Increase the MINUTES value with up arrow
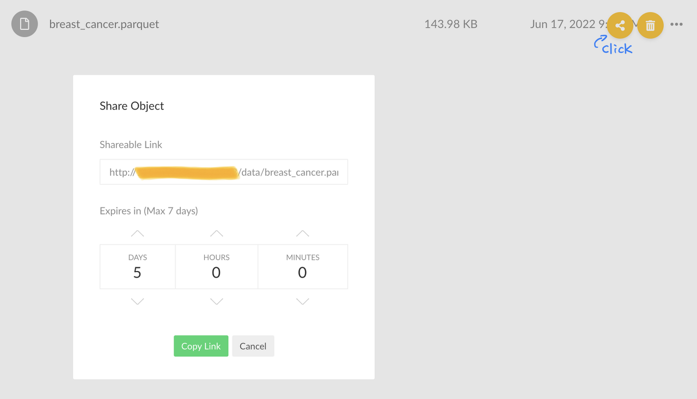Image resolution: width=697 pixels, height=399 pixels. pyautogui.click(x=303, y=234)
